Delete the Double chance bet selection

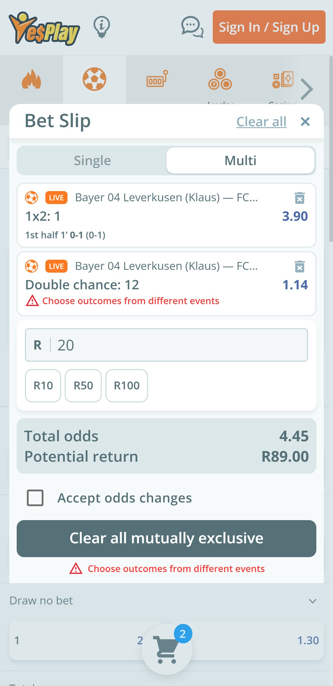[299, 267]
